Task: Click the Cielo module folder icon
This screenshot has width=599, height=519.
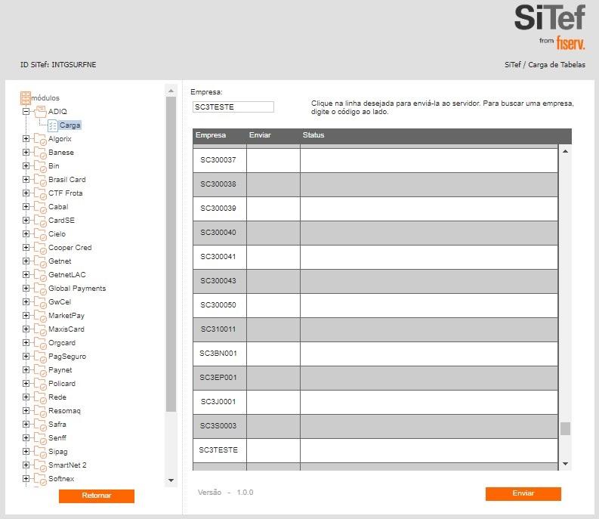Action: tap(40, 234)
